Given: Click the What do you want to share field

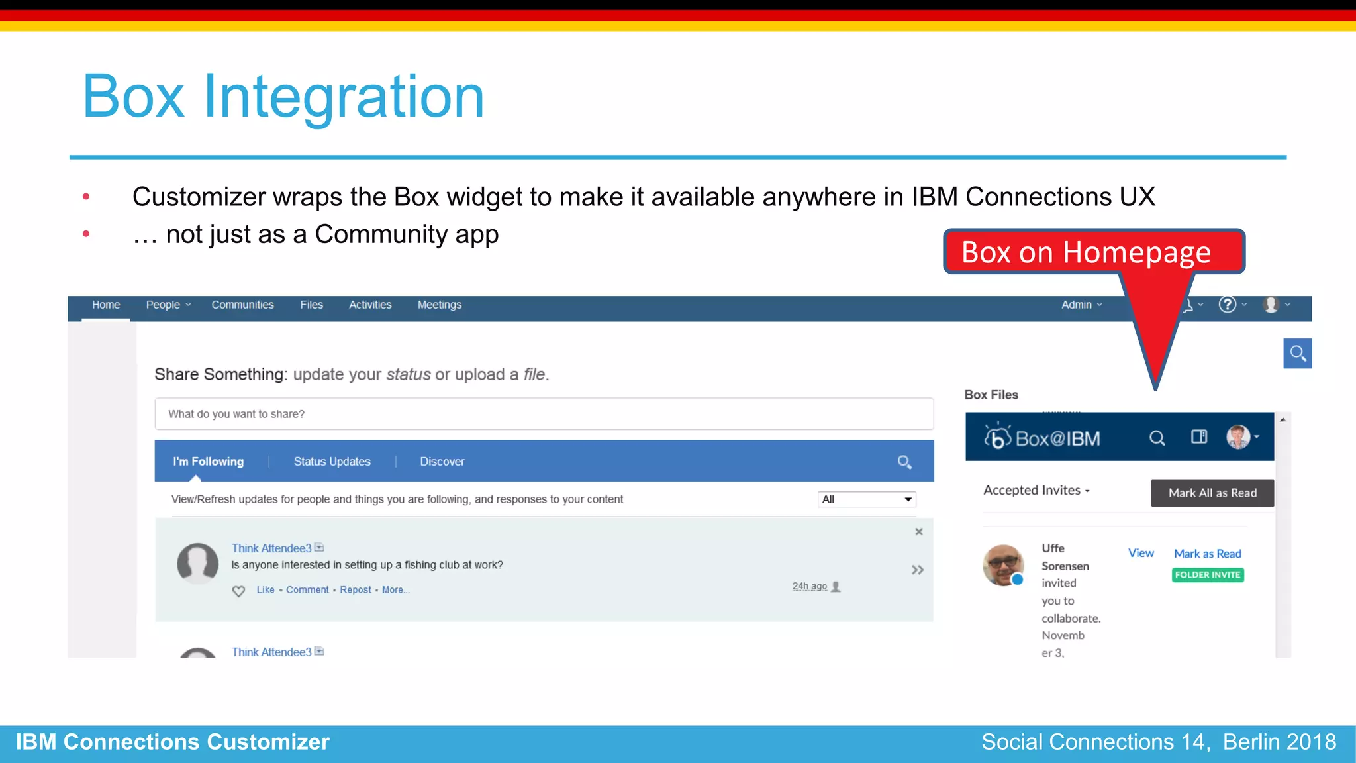Looking at the screenshot, I should pos(544,414).
